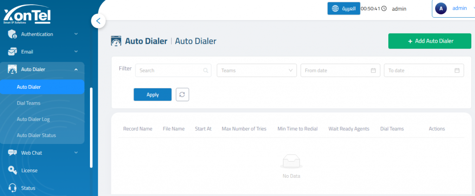Expand the Web Chat menu chevron
The width and height of the screenshot is (475, 196).
[76, 153]
